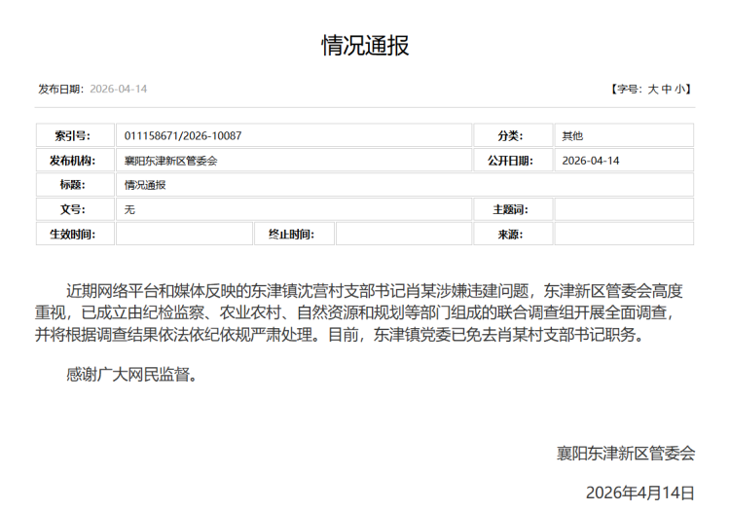Click the 感谢广大网民监督 sentence
This screenshot has height=512, width=730.
(131, 374)
